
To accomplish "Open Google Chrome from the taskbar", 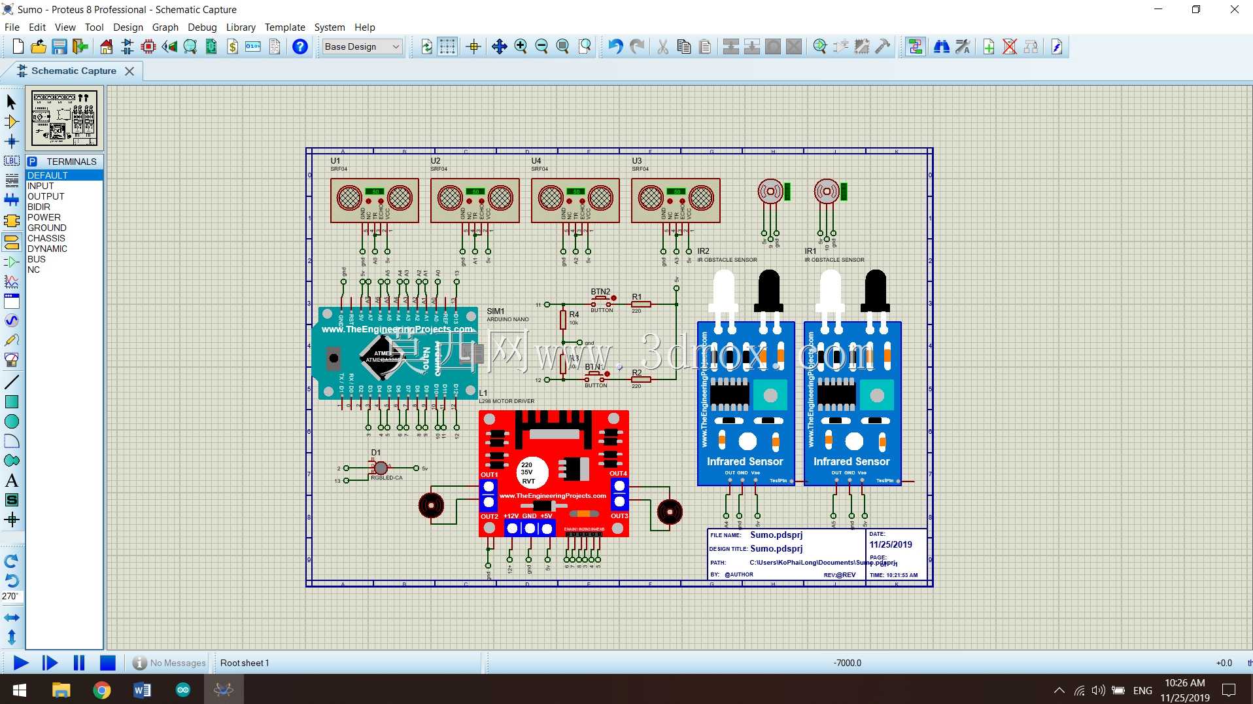I will (x=101, y=690).
